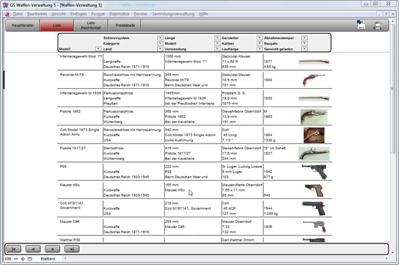Go to next record arrow button
Screen dimensions: 399x265
(x=52, y=249)
